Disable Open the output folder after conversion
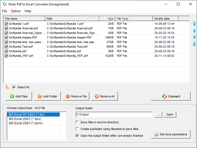This screenshot has height=148, width=197. (77, 136)
